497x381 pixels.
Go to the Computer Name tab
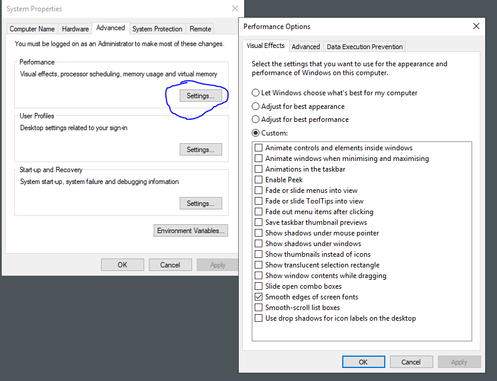click(x=32, y=29)
